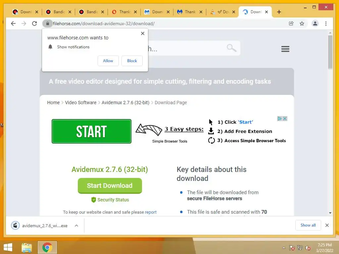Click the forward navigation arrow
This screenshot has width=339, height=254.
(24, 23)
